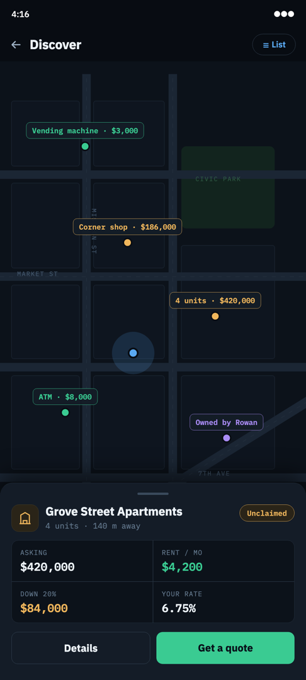Image resolution: width=306 pixels, height=680 pixels.
Task: Tap the Down 20% $84,000 value
Action: tap(44, 608)
